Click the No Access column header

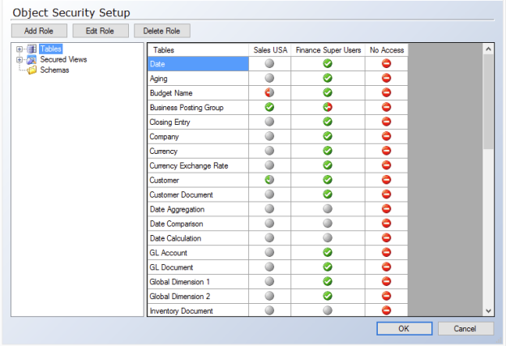click(x=387, y=50)
